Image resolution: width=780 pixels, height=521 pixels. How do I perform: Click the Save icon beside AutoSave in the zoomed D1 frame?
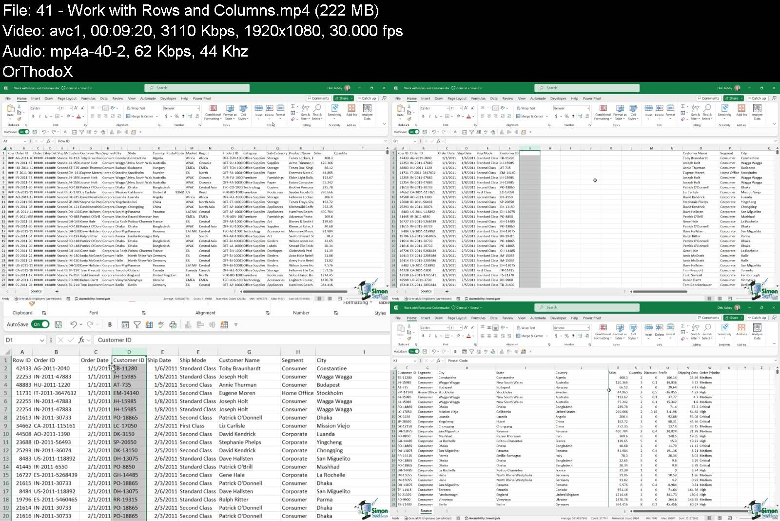tap(58, 324)
